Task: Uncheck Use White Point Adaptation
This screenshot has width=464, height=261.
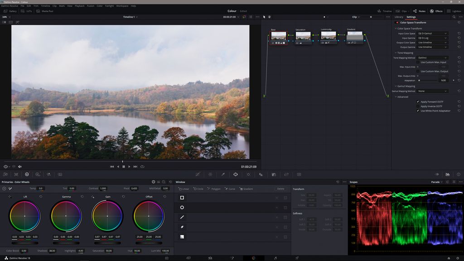Action: click(418, 111)
